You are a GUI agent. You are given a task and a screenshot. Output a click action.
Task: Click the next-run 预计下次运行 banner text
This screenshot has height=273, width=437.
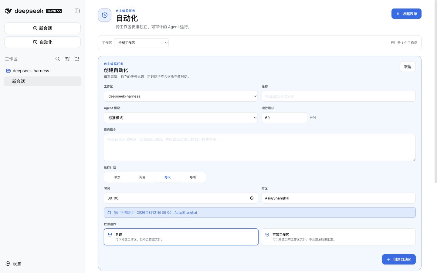coord(155,213)
